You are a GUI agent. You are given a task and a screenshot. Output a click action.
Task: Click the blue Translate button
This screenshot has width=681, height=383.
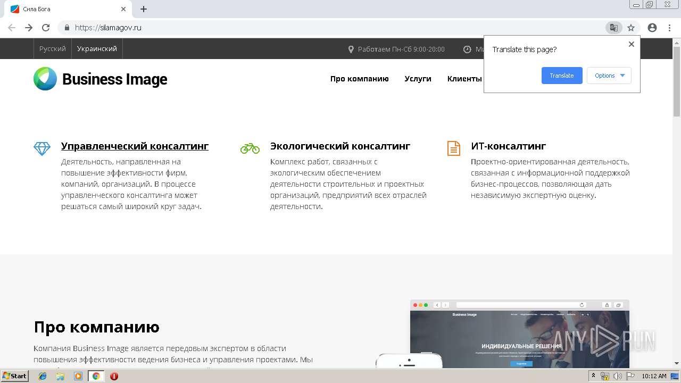pos(562,76)
